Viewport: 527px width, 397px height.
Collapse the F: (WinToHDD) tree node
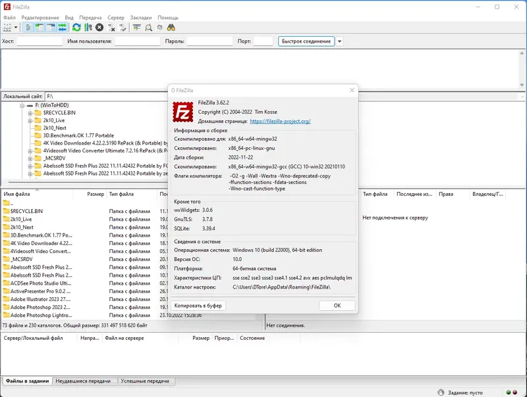point(22,105)
